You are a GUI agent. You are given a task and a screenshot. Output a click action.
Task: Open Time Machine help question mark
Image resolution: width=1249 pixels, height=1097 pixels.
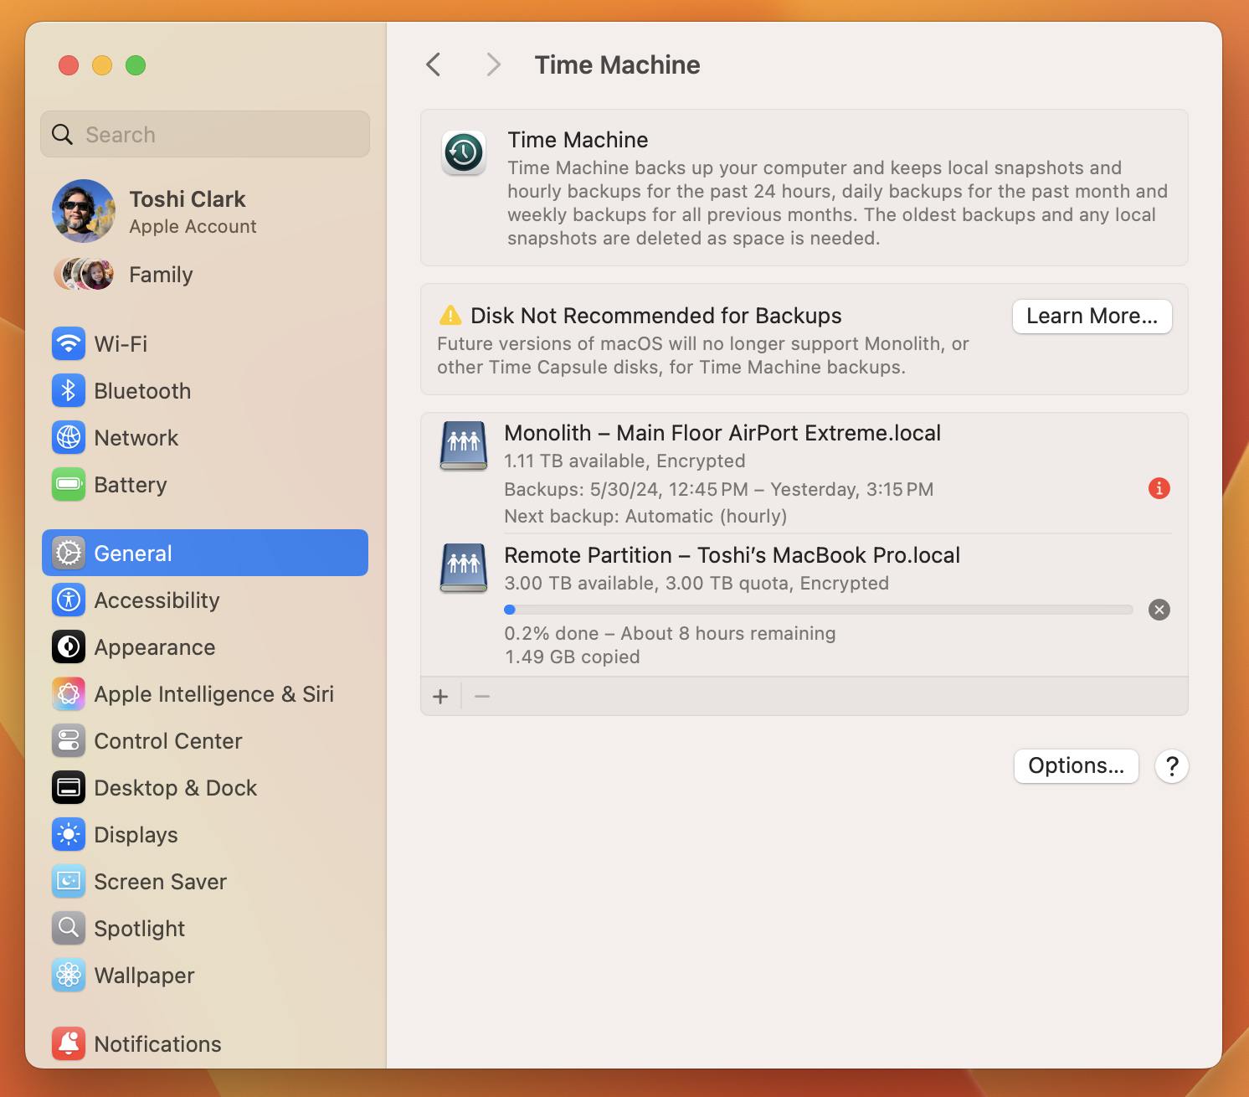coord(1172,766)
